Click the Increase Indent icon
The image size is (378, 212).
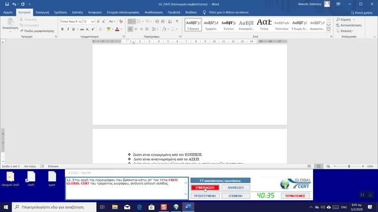[163, 22]
